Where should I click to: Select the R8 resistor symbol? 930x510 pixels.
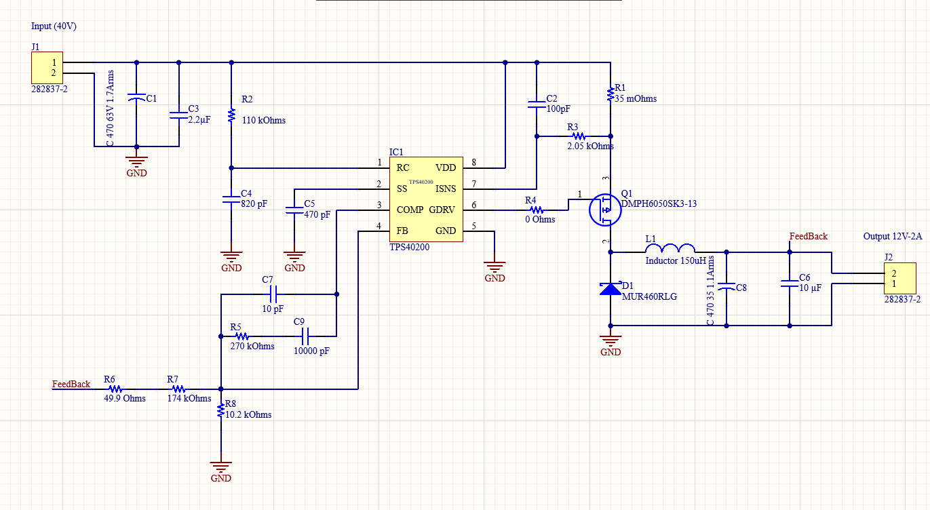click(x=220, y=410)
